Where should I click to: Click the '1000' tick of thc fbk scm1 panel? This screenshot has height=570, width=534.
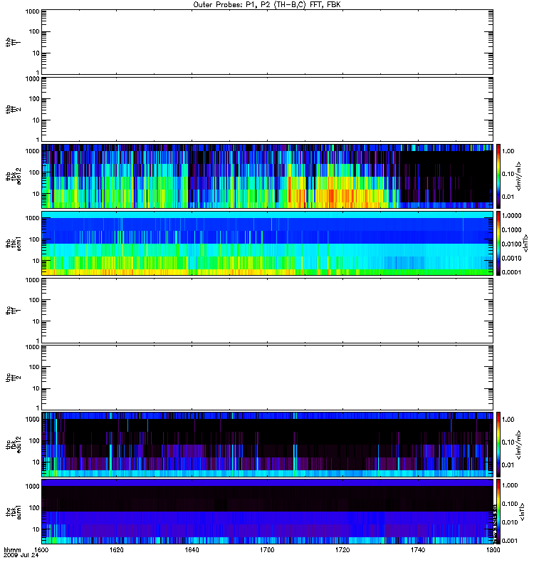pyautogui.click(x=32, y=487)
